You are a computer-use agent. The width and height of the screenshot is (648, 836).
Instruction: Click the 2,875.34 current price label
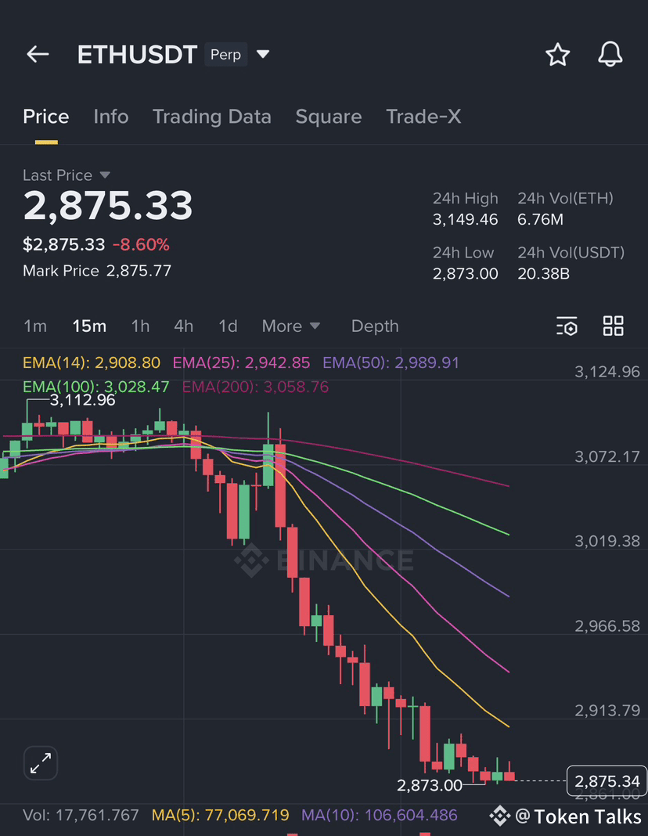[x=606, y=781]
